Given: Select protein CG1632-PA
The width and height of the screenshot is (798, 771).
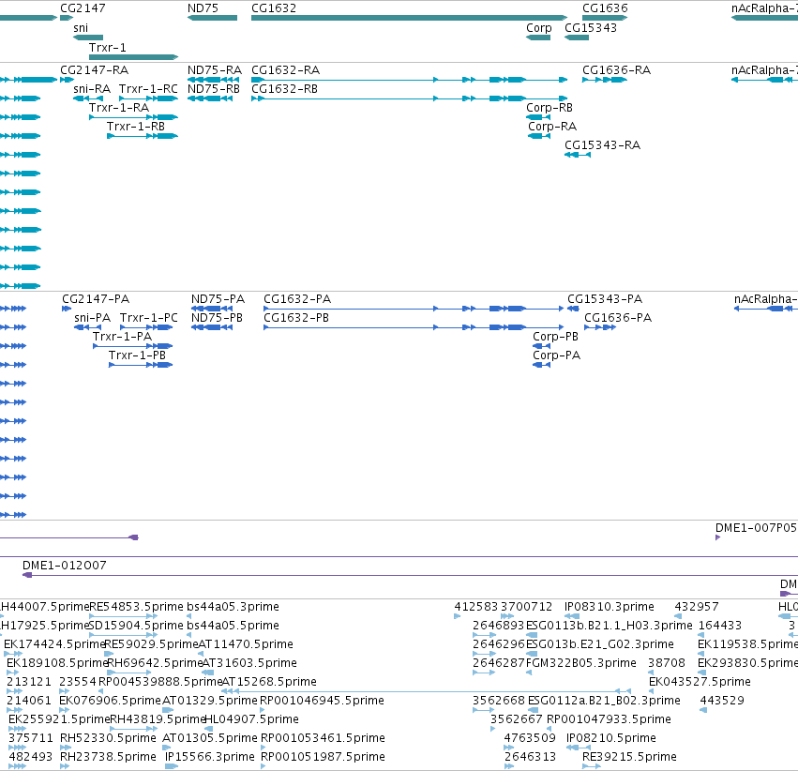Looking at the screenshot, I should click(414, 309).
